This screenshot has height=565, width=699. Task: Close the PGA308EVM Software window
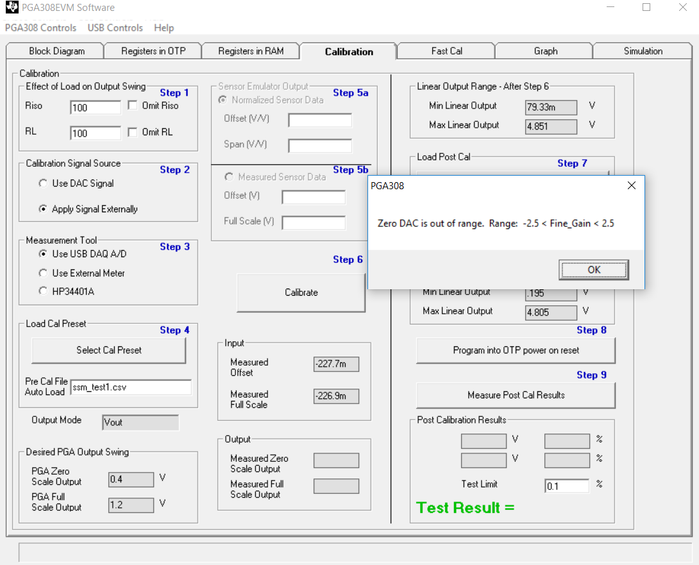pos(682,7)
